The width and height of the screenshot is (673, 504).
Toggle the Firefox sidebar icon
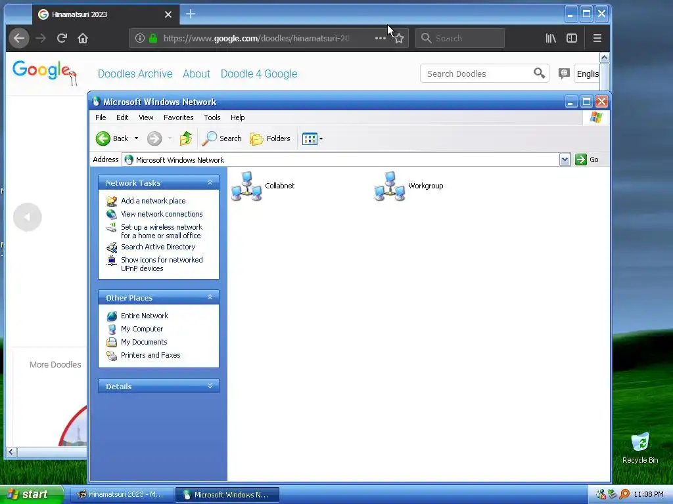point(572,38)
